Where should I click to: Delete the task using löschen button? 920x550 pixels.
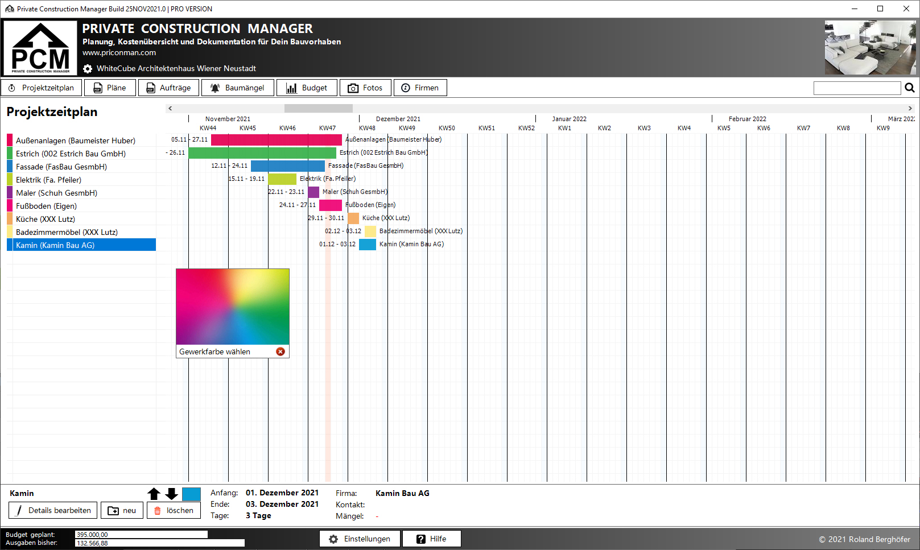pyautogui.click(x=174, y=510)
